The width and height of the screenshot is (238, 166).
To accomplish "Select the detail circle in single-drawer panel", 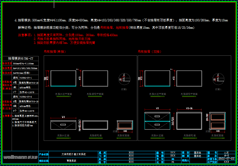I will coord(124,79).
